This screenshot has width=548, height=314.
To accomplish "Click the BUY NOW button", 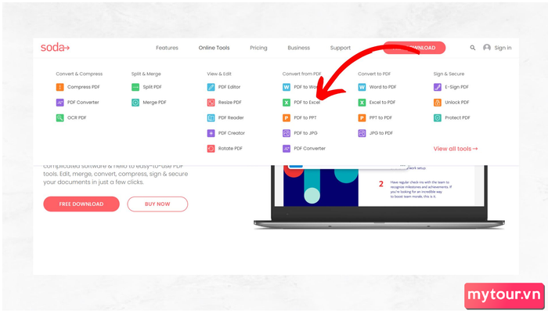I will pos(157,204).
